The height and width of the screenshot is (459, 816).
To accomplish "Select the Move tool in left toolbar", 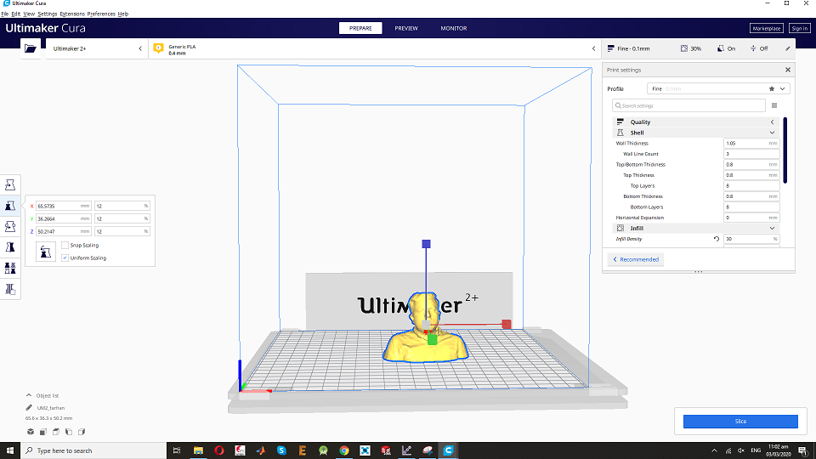I will coord(10,184).
